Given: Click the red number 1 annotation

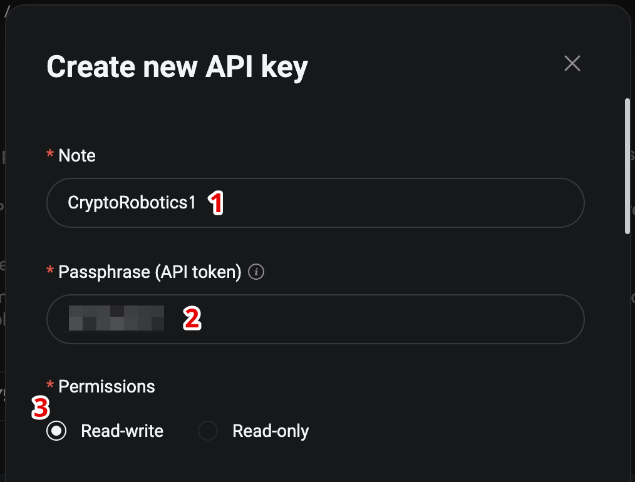Looking at the screenshot, I should click(x=216, y=203).
